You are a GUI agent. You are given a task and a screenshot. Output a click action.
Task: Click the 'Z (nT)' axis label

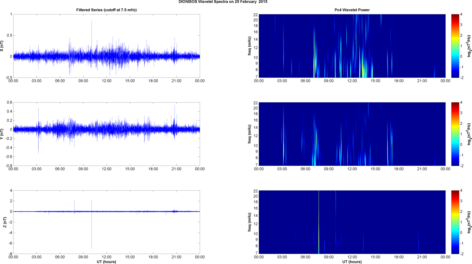(5, 222)
